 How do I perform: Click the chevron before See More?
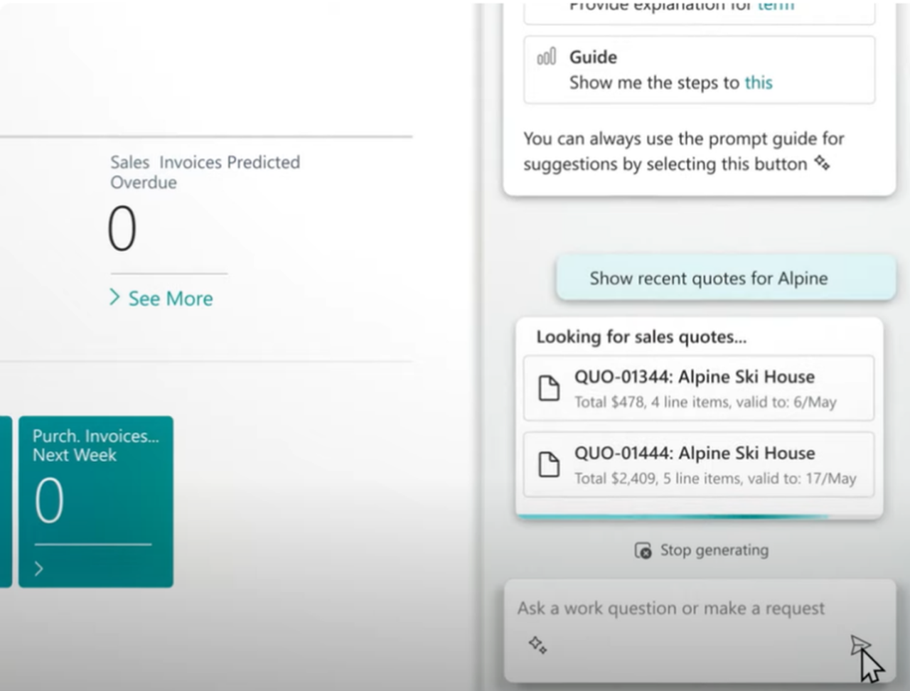click(116, 299)
